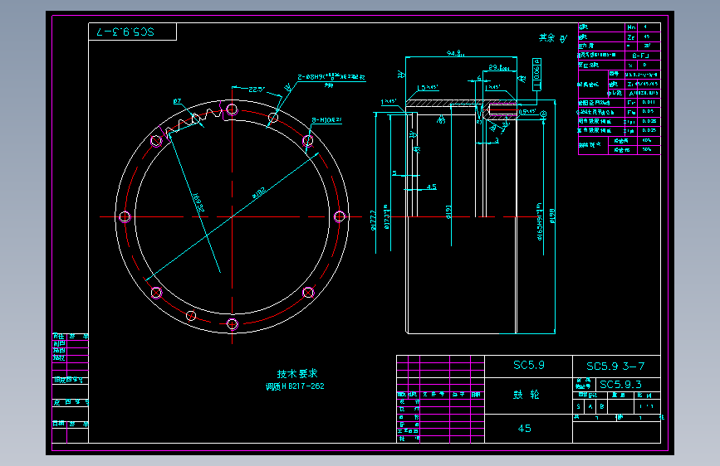Select the '8-M10' thread callout

click(x=326, y=120)
